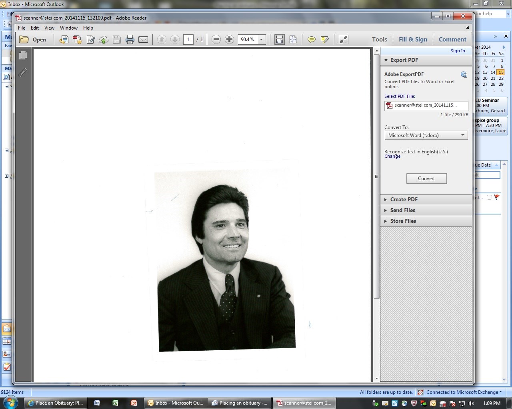This screenshot has height=409, width=512.
Task: Open the attachments paperclip panel
Action: click(x=23, y=72)
